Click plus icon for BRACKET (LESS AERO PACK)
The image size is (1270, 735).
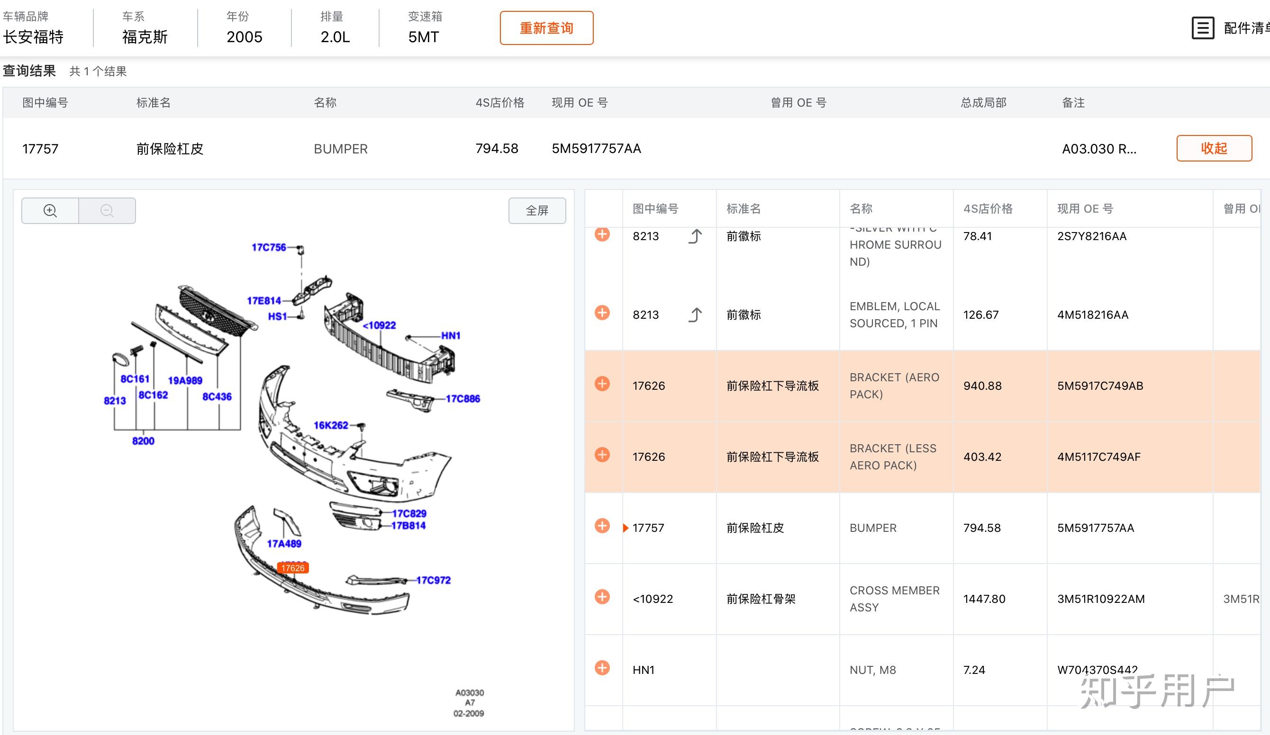(x=602, y=455)
